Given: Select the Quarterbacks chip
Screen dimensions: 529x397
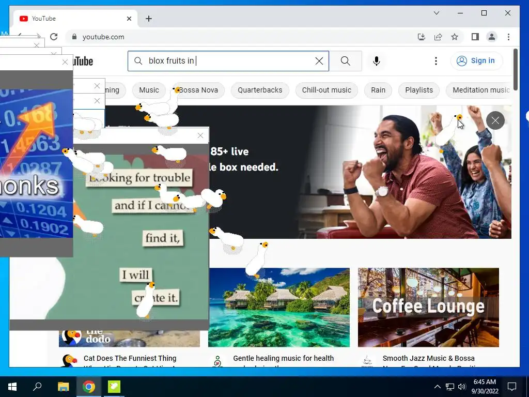Looking at the screenshot, I should [260, 90].
